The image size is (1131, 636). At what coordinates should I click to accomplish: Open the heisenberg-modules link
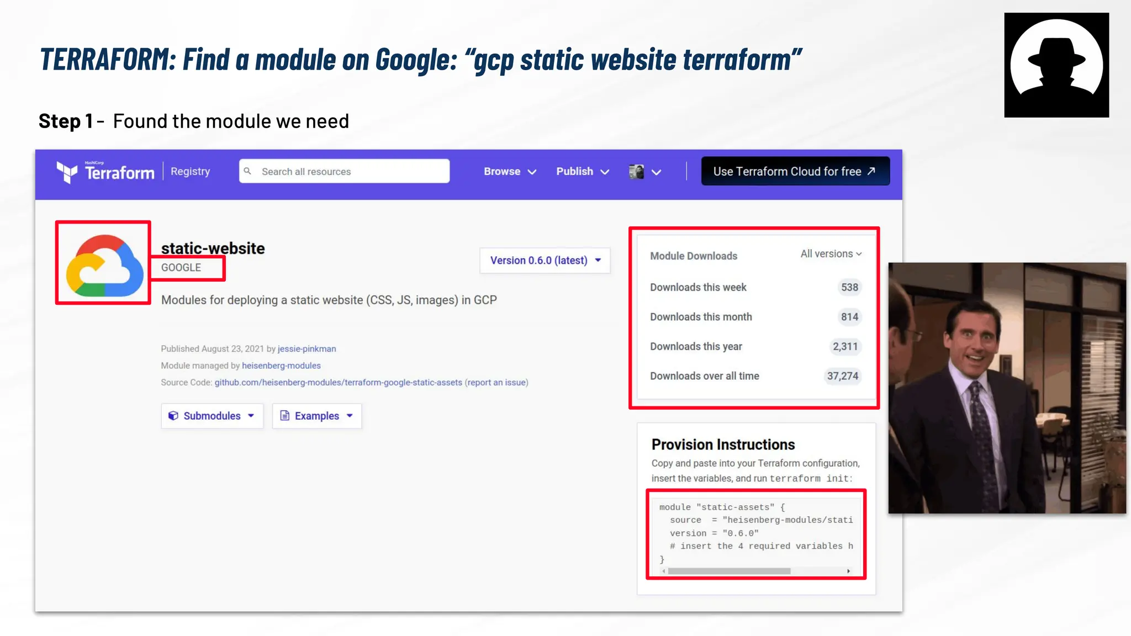point(281,365)
